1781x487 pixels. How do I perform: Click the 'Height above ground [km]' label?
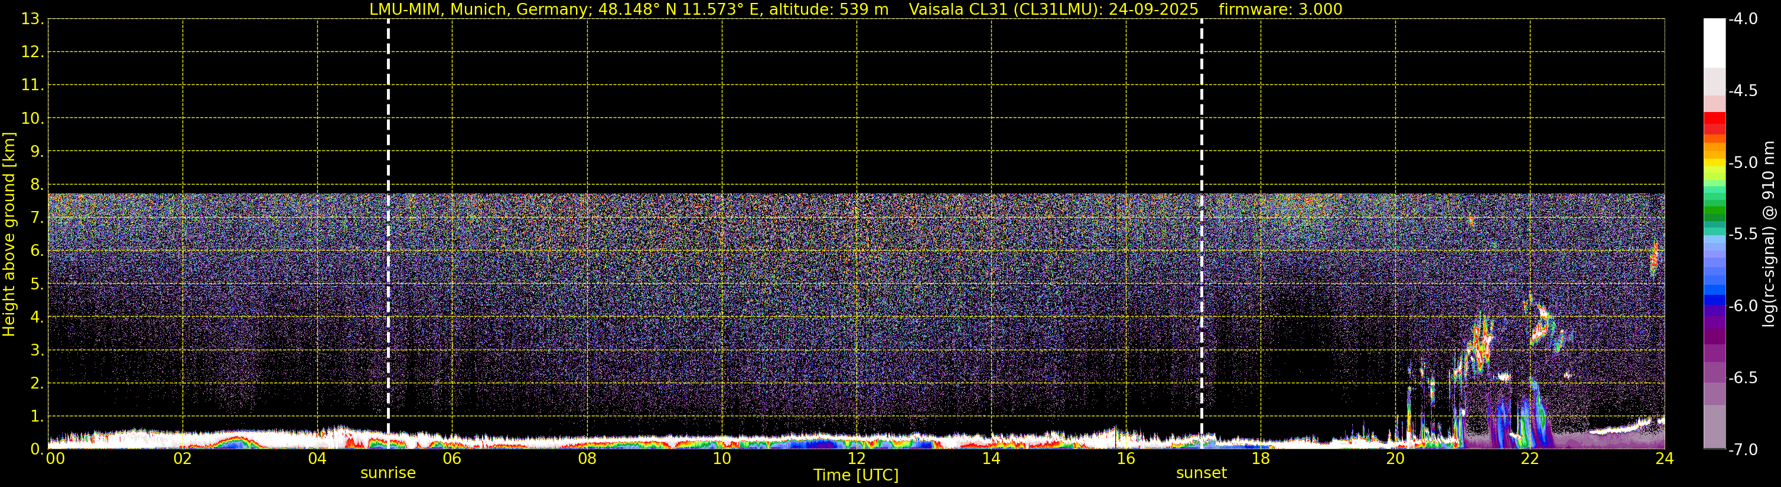9,235
